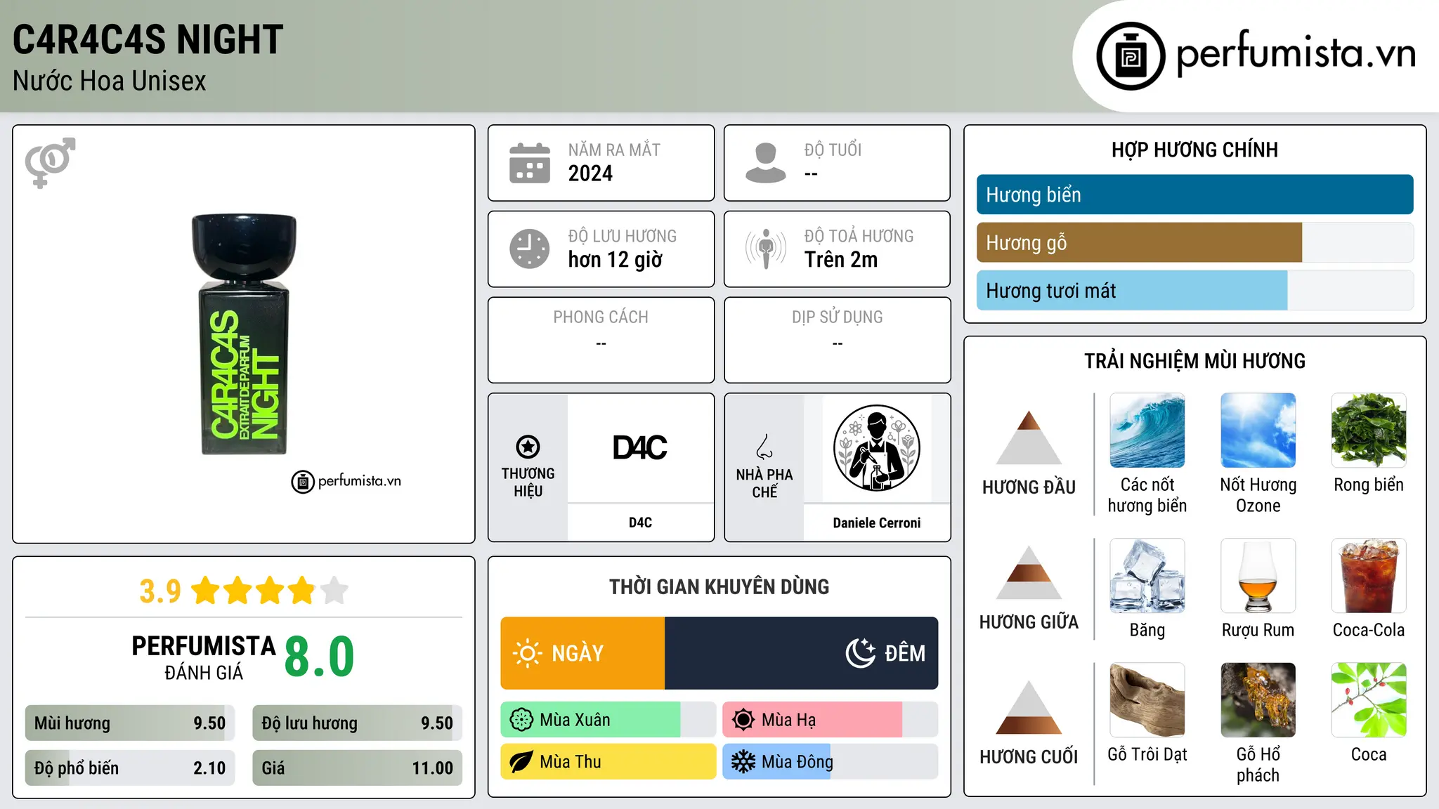Click the person icon beside Độ tuổi

tap(765, 163)
